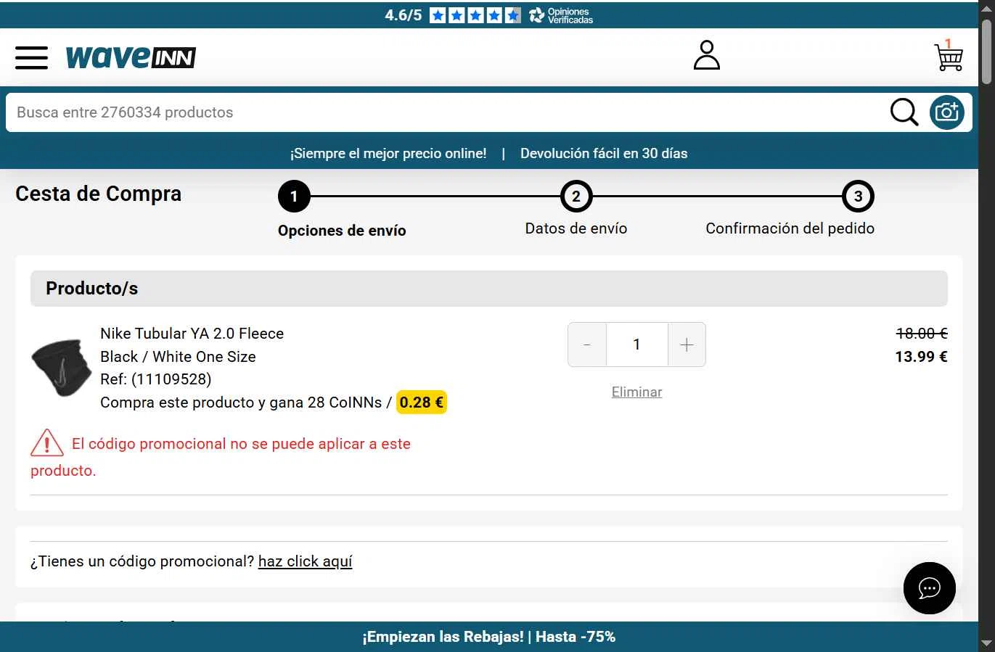Viewport: 995px width, 652px height.
Task: Click the 0.28 € CoINNs badge
Action: tap(422, 403)
